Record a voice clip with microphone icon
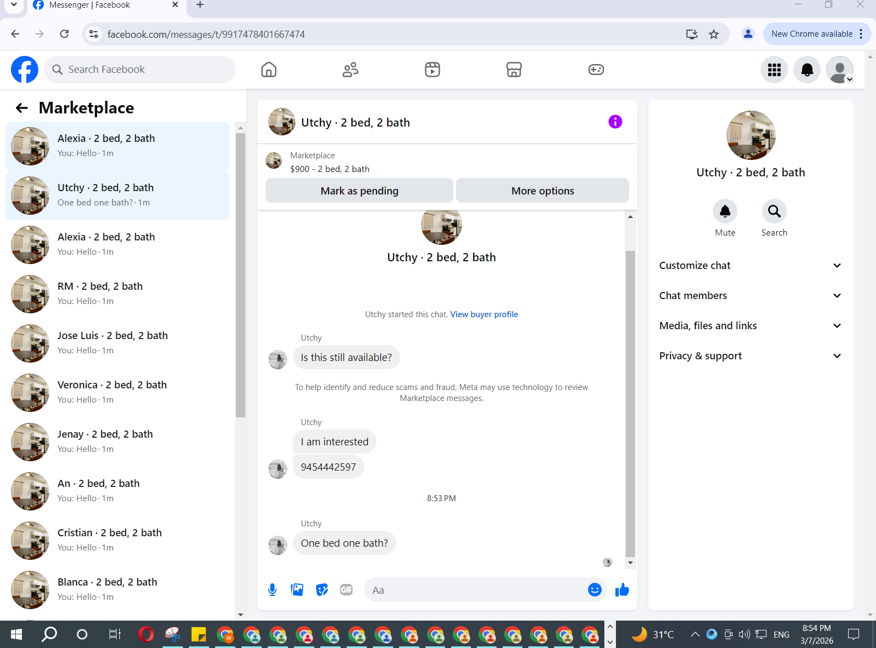 tap(273, 590)
